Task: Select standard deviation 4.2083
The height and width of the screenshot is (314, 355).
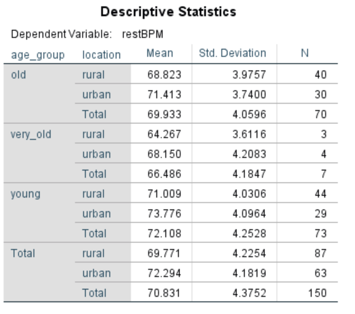Action: 249,154
